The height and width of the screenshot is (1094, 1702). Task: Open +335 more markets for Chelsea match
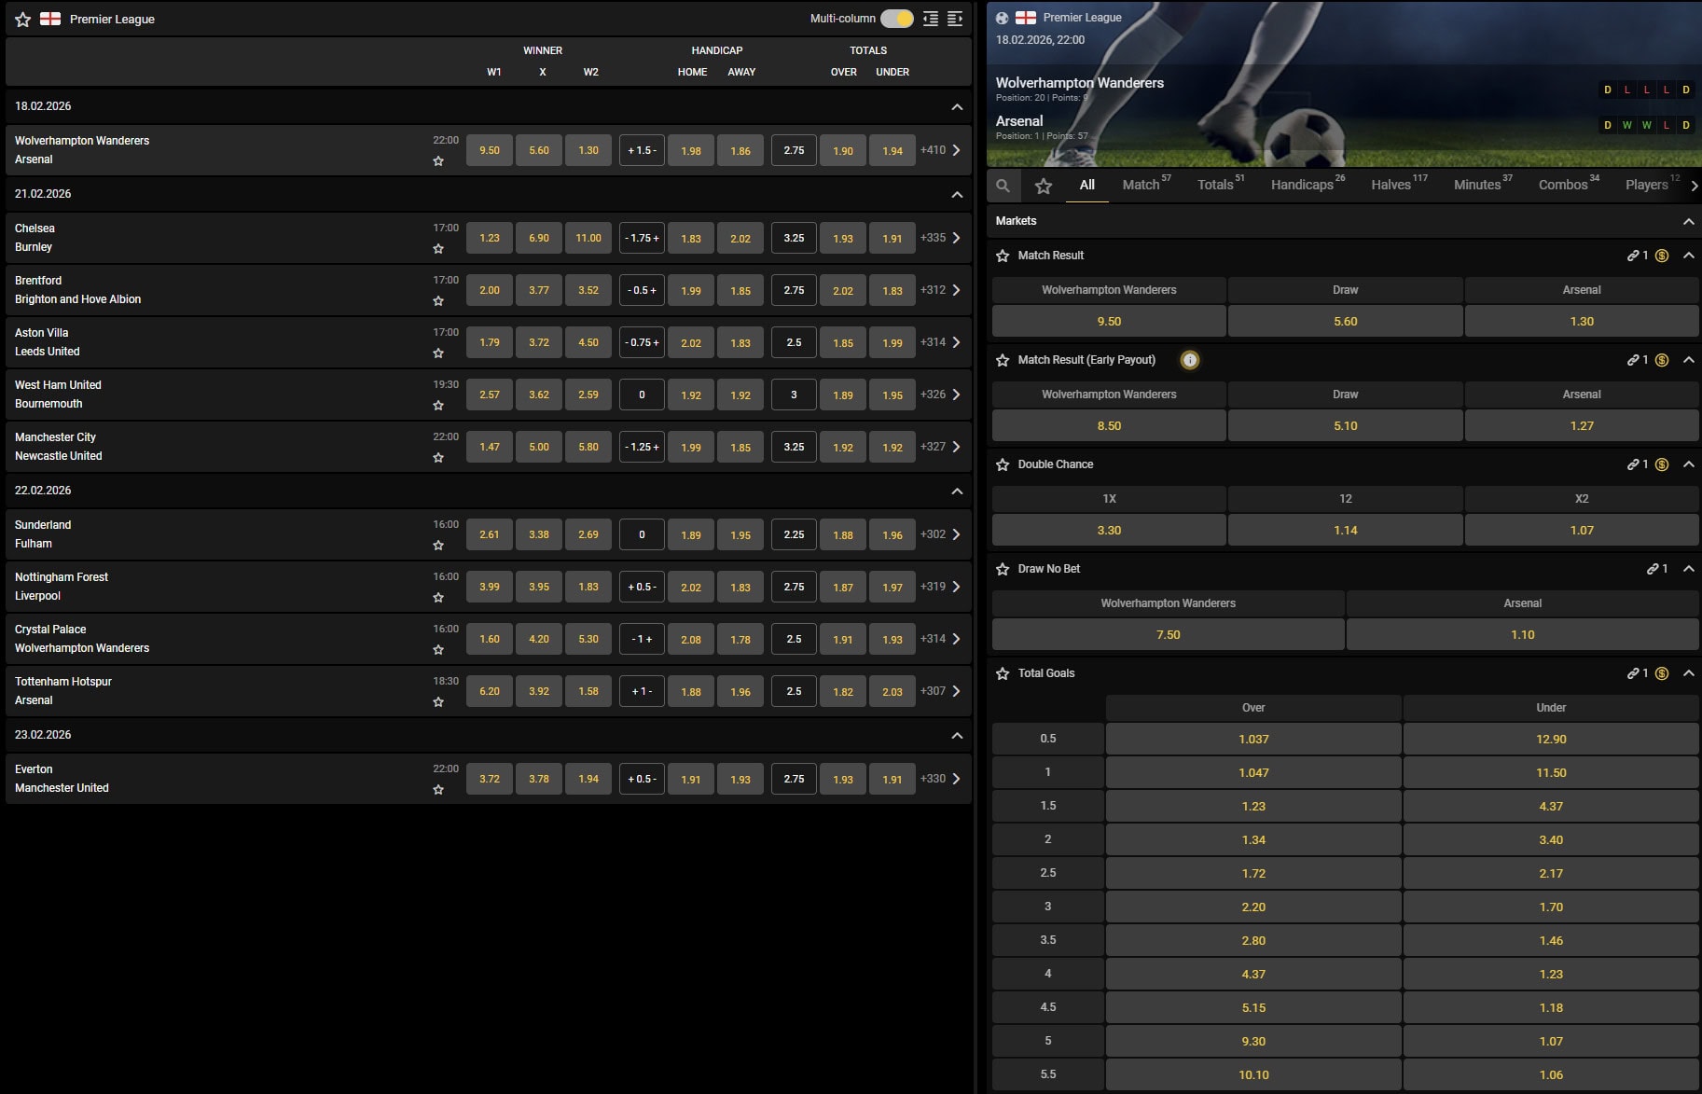pyautogui.click(x=940, y=238)
